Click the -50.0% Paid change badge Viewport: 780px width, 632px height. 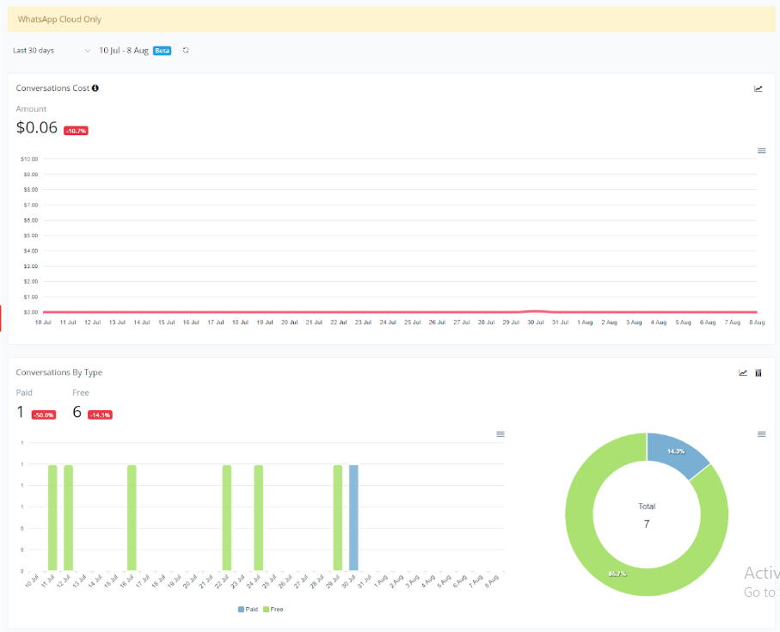[x=44, y=414]
